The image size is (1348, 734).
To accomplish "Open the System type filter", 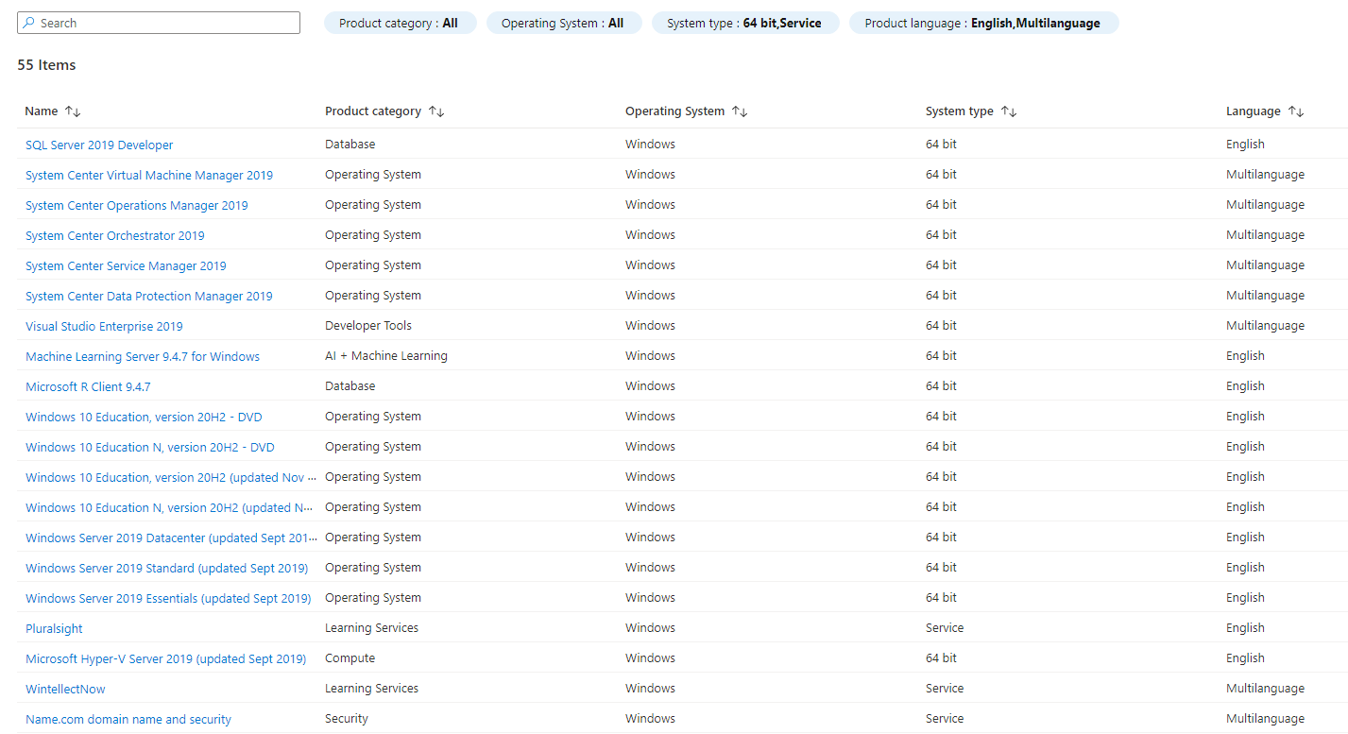I will (745, 23).
